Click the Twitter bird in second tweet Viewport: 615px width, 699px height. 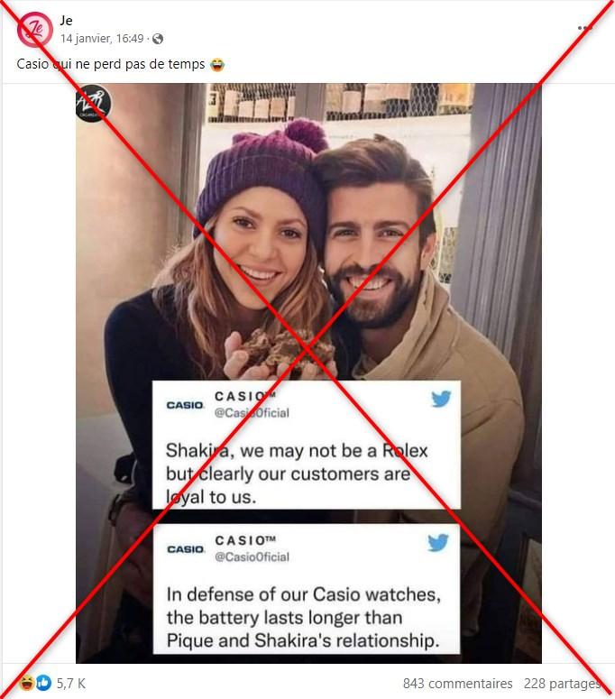pos(438,543)
